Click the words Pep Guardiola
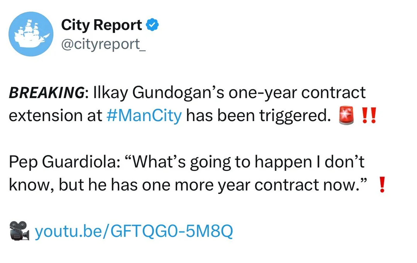This screenshot has width=417, height=263. pos(64,162)
